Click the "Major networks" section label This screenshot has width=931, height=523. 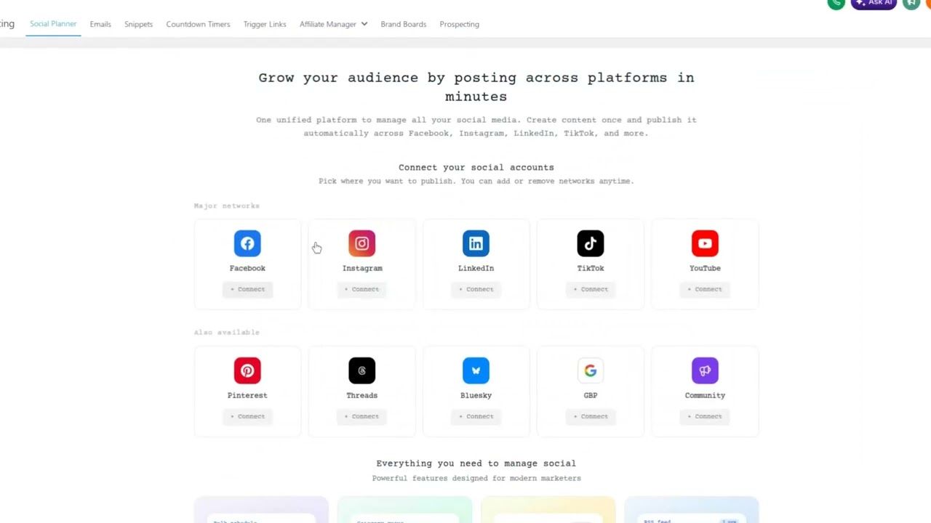[226, 206]
